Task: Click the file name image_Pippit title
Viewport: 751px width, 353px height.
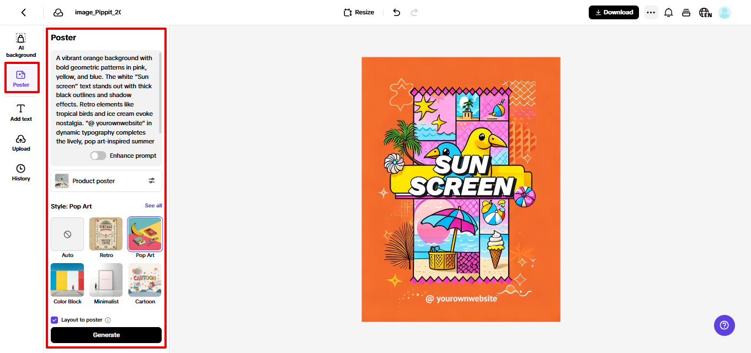Action: [x=98, y=12]
